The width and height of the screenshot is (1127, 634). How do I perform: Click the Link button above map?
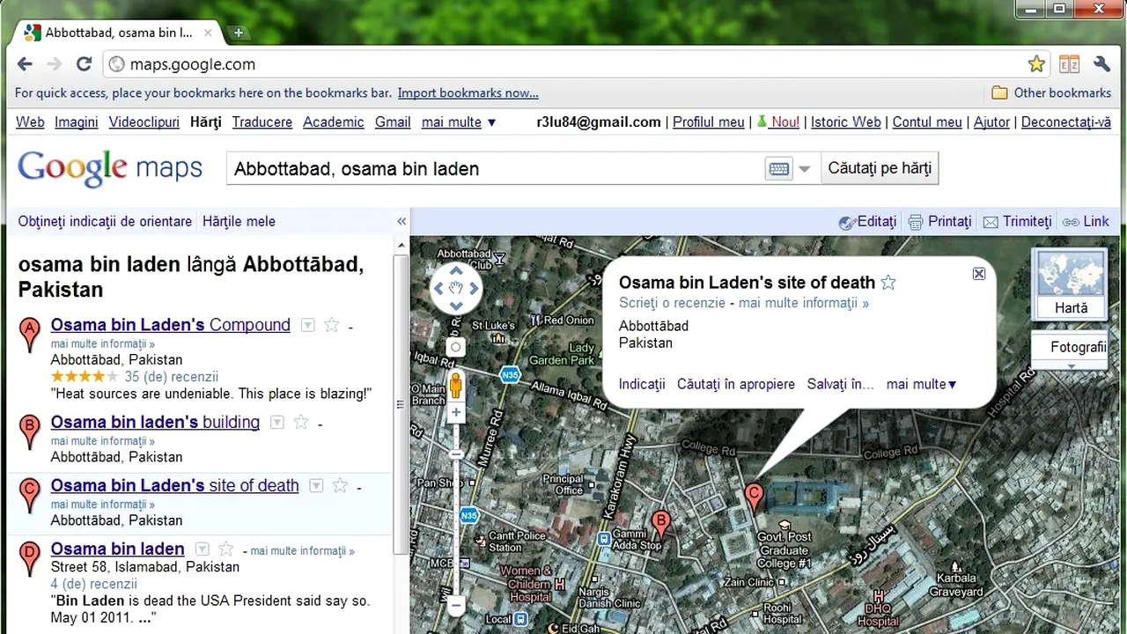coord(1086,222)
